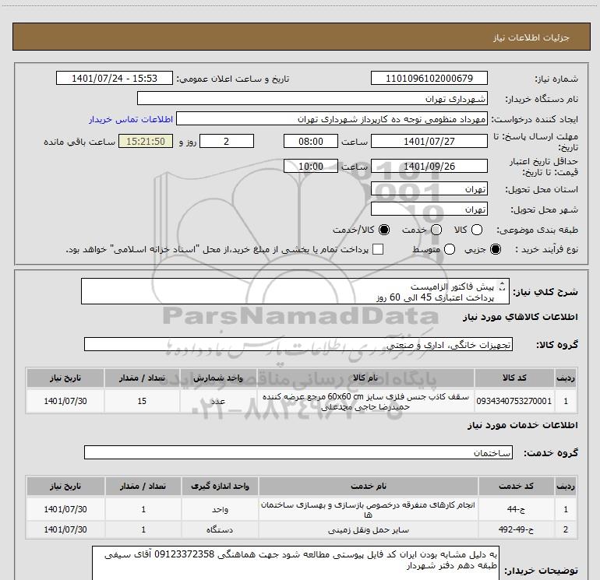Image resolution: width=600 pixels, height=580 pixels.
Task: Click general description text area
Action: [x=295, y=291]
